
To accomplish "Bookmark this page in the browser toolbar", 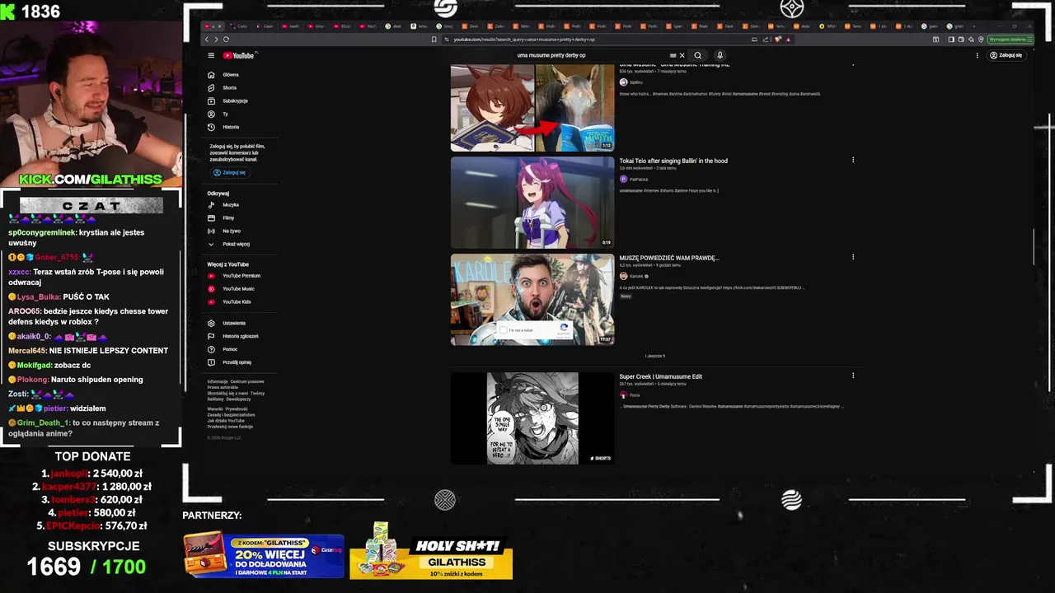I will [x=434, y=40].
